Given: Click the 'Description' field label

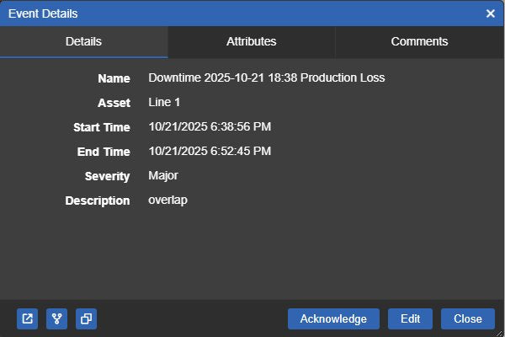Looking at the screenshot, I should pyautogui.click(x=98, y=201).
